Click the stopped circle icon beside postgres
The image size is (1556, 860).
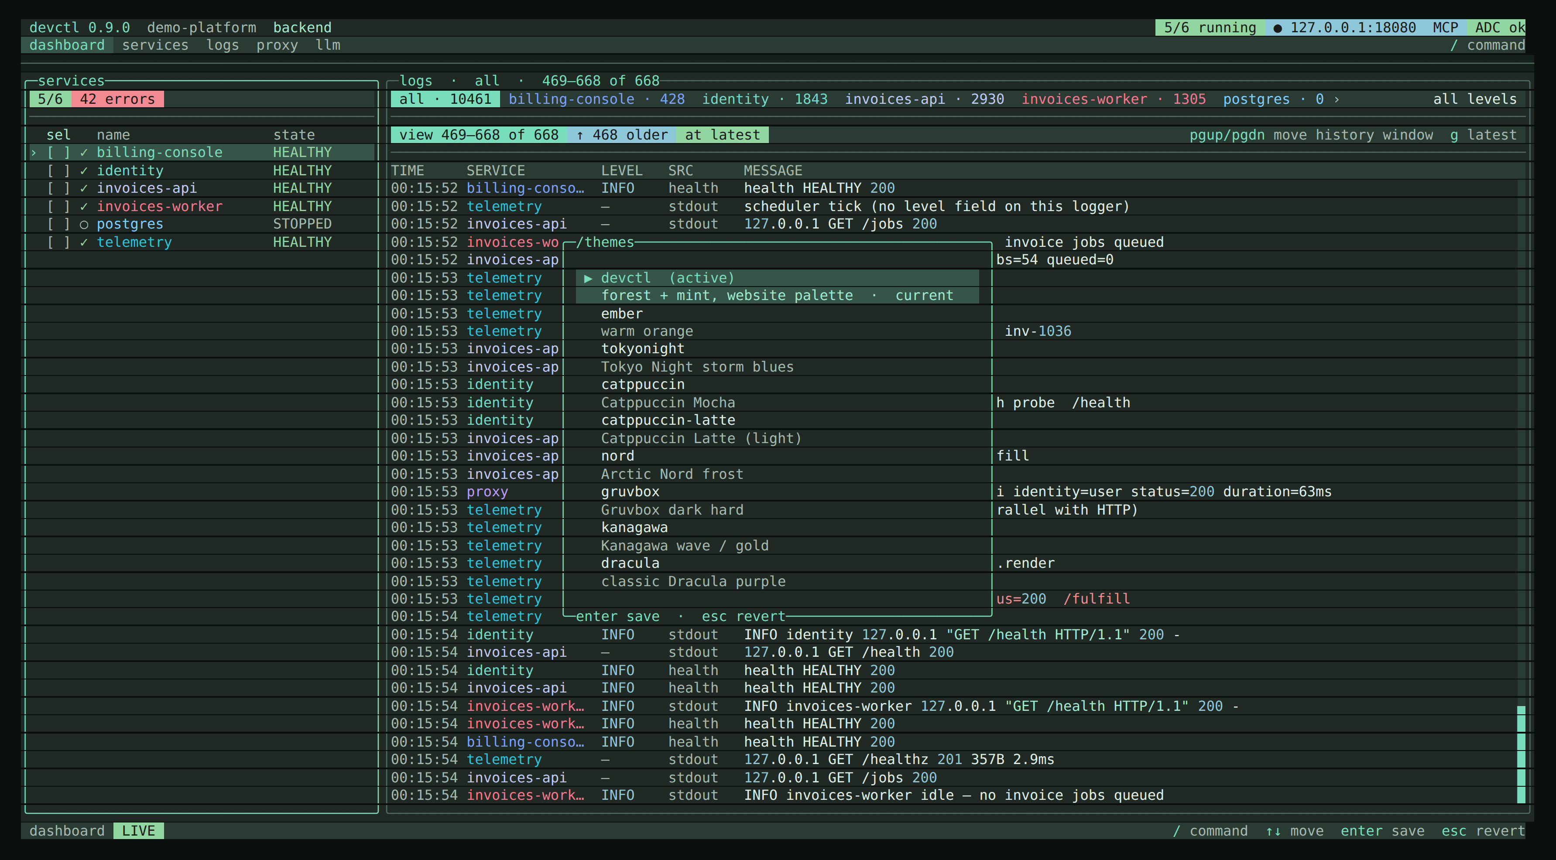pyautogui.click(x=84, y=225)
